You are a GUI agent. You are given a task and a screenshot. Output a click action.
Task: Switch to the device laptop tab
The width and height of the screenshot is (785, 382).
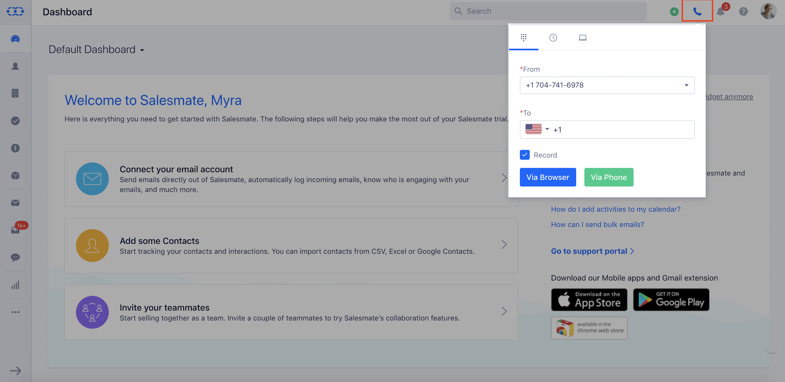(x=583, y=37)
